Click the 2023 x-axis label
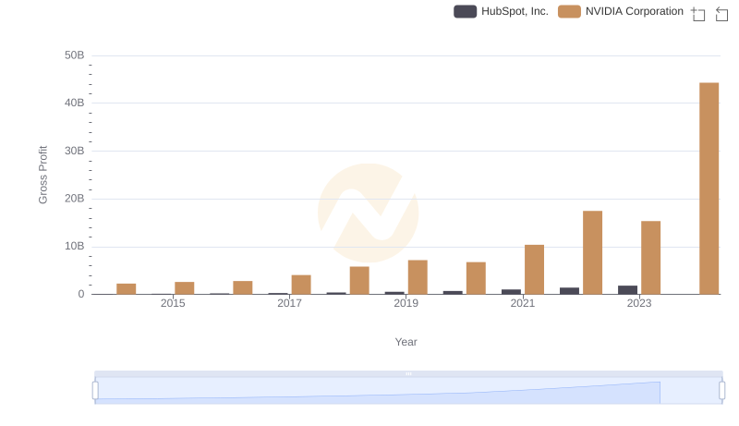Screen dimensions: 739x426 (639, 303)
